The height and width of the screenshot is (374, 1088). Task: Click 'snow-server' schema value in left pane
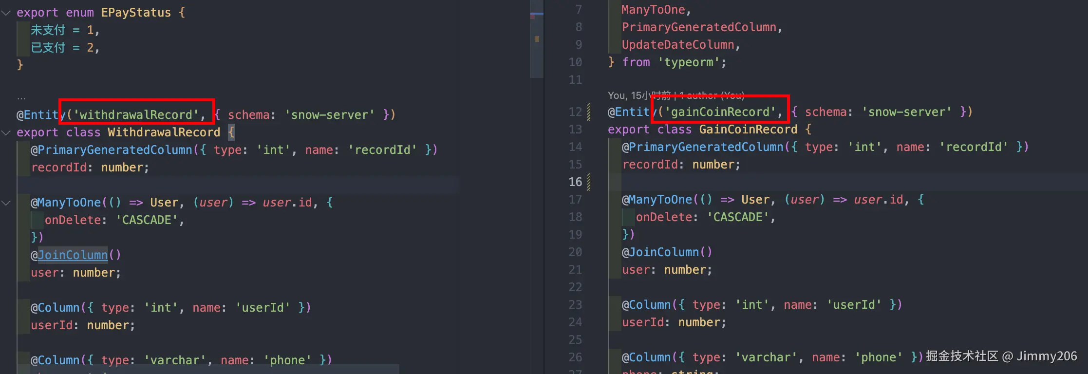(330, 115)
